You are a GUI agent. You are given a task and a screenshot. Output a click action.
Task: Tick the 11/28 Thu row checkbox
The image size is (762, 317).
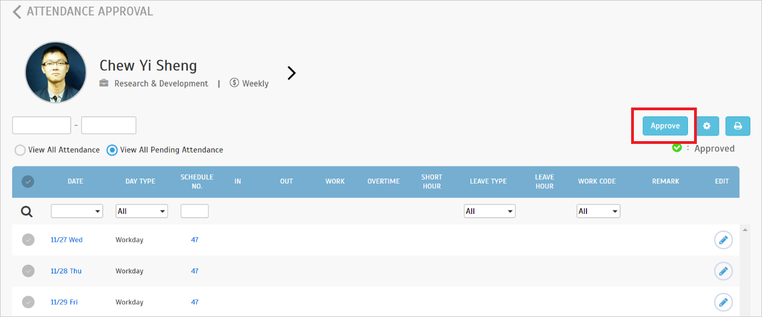point(28,271)
